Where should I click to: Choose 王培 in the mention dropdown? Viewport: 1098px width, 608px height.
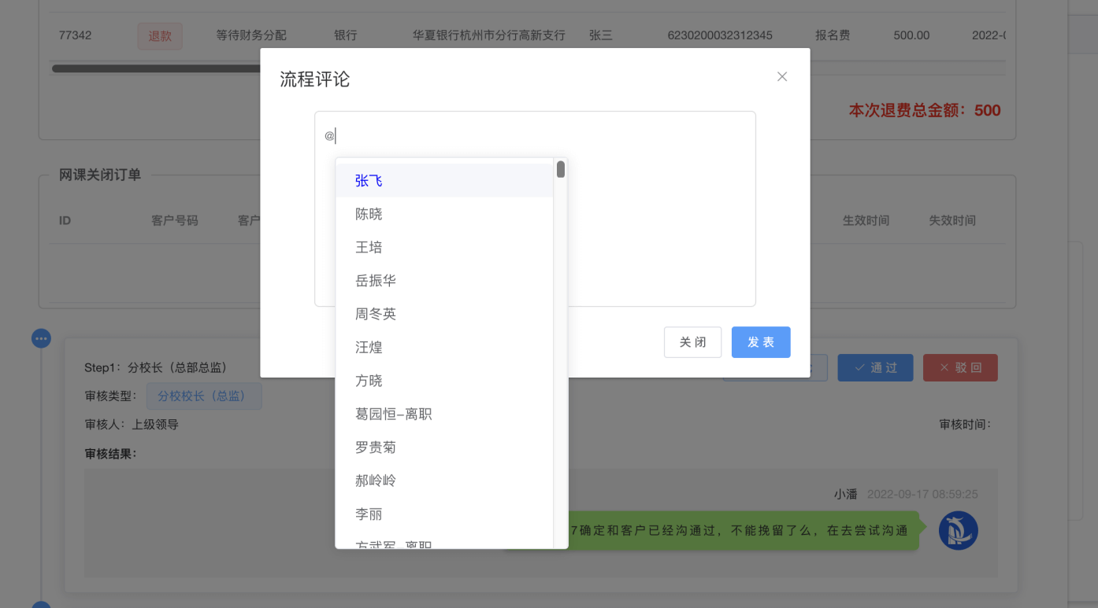coord(369,247)
